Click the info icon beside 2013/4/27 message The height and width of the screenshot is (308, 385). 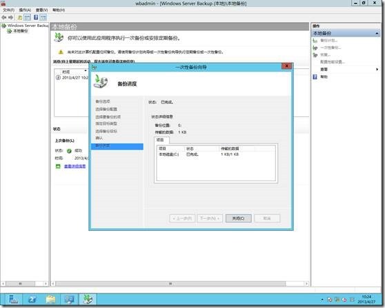click(58, 77)
